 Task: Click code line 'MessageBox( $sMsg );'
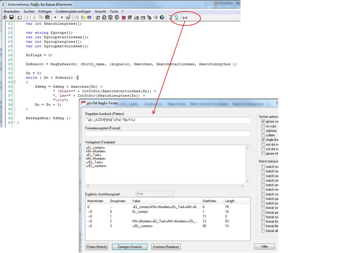tap(48, 118)
